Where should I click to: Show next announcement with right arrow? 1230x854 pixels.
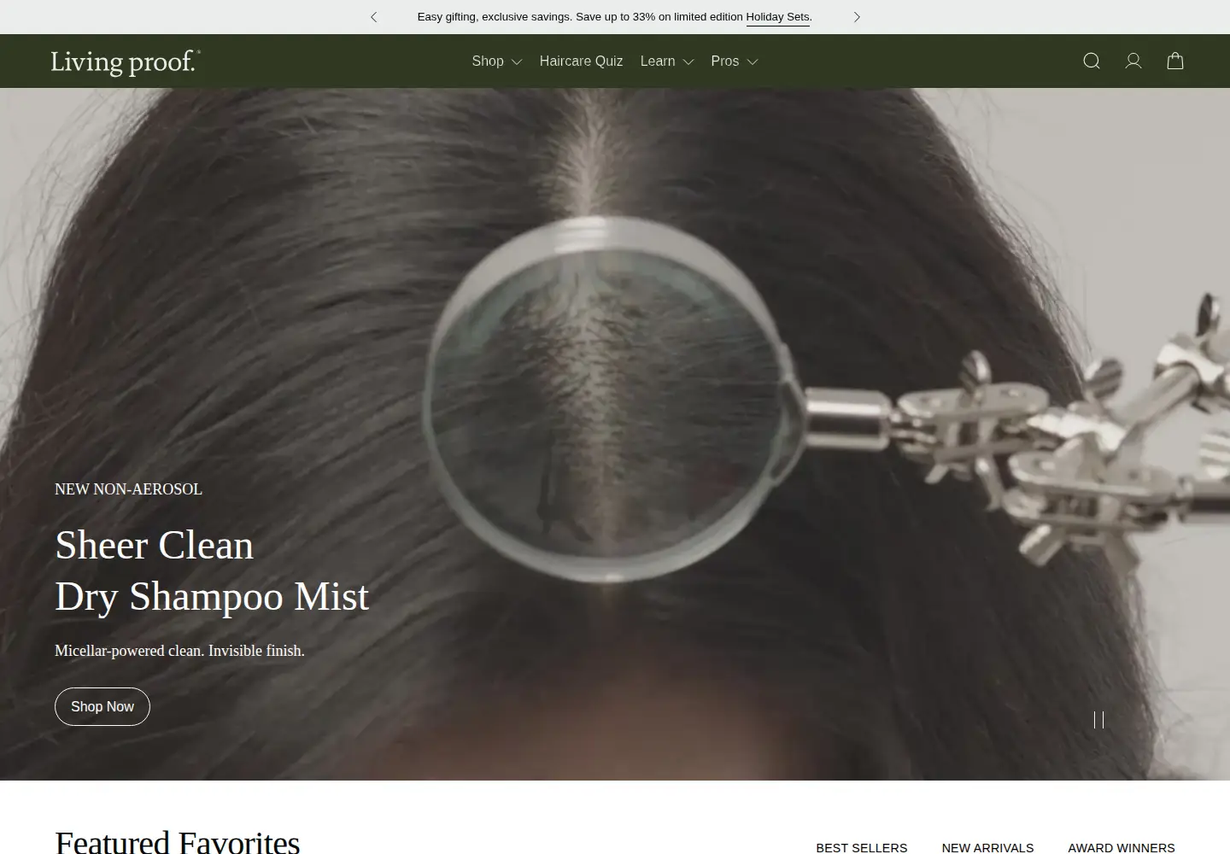coord(857,17)
